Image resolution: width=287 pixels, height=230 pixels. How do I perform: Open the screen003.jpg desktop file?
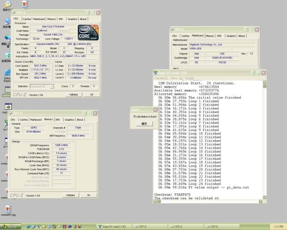point(8,211)
